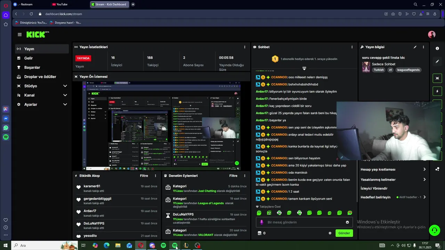The height and width of the screenshot is (250, 445).
Task: Reload the page
Action: tap(31, 14)
